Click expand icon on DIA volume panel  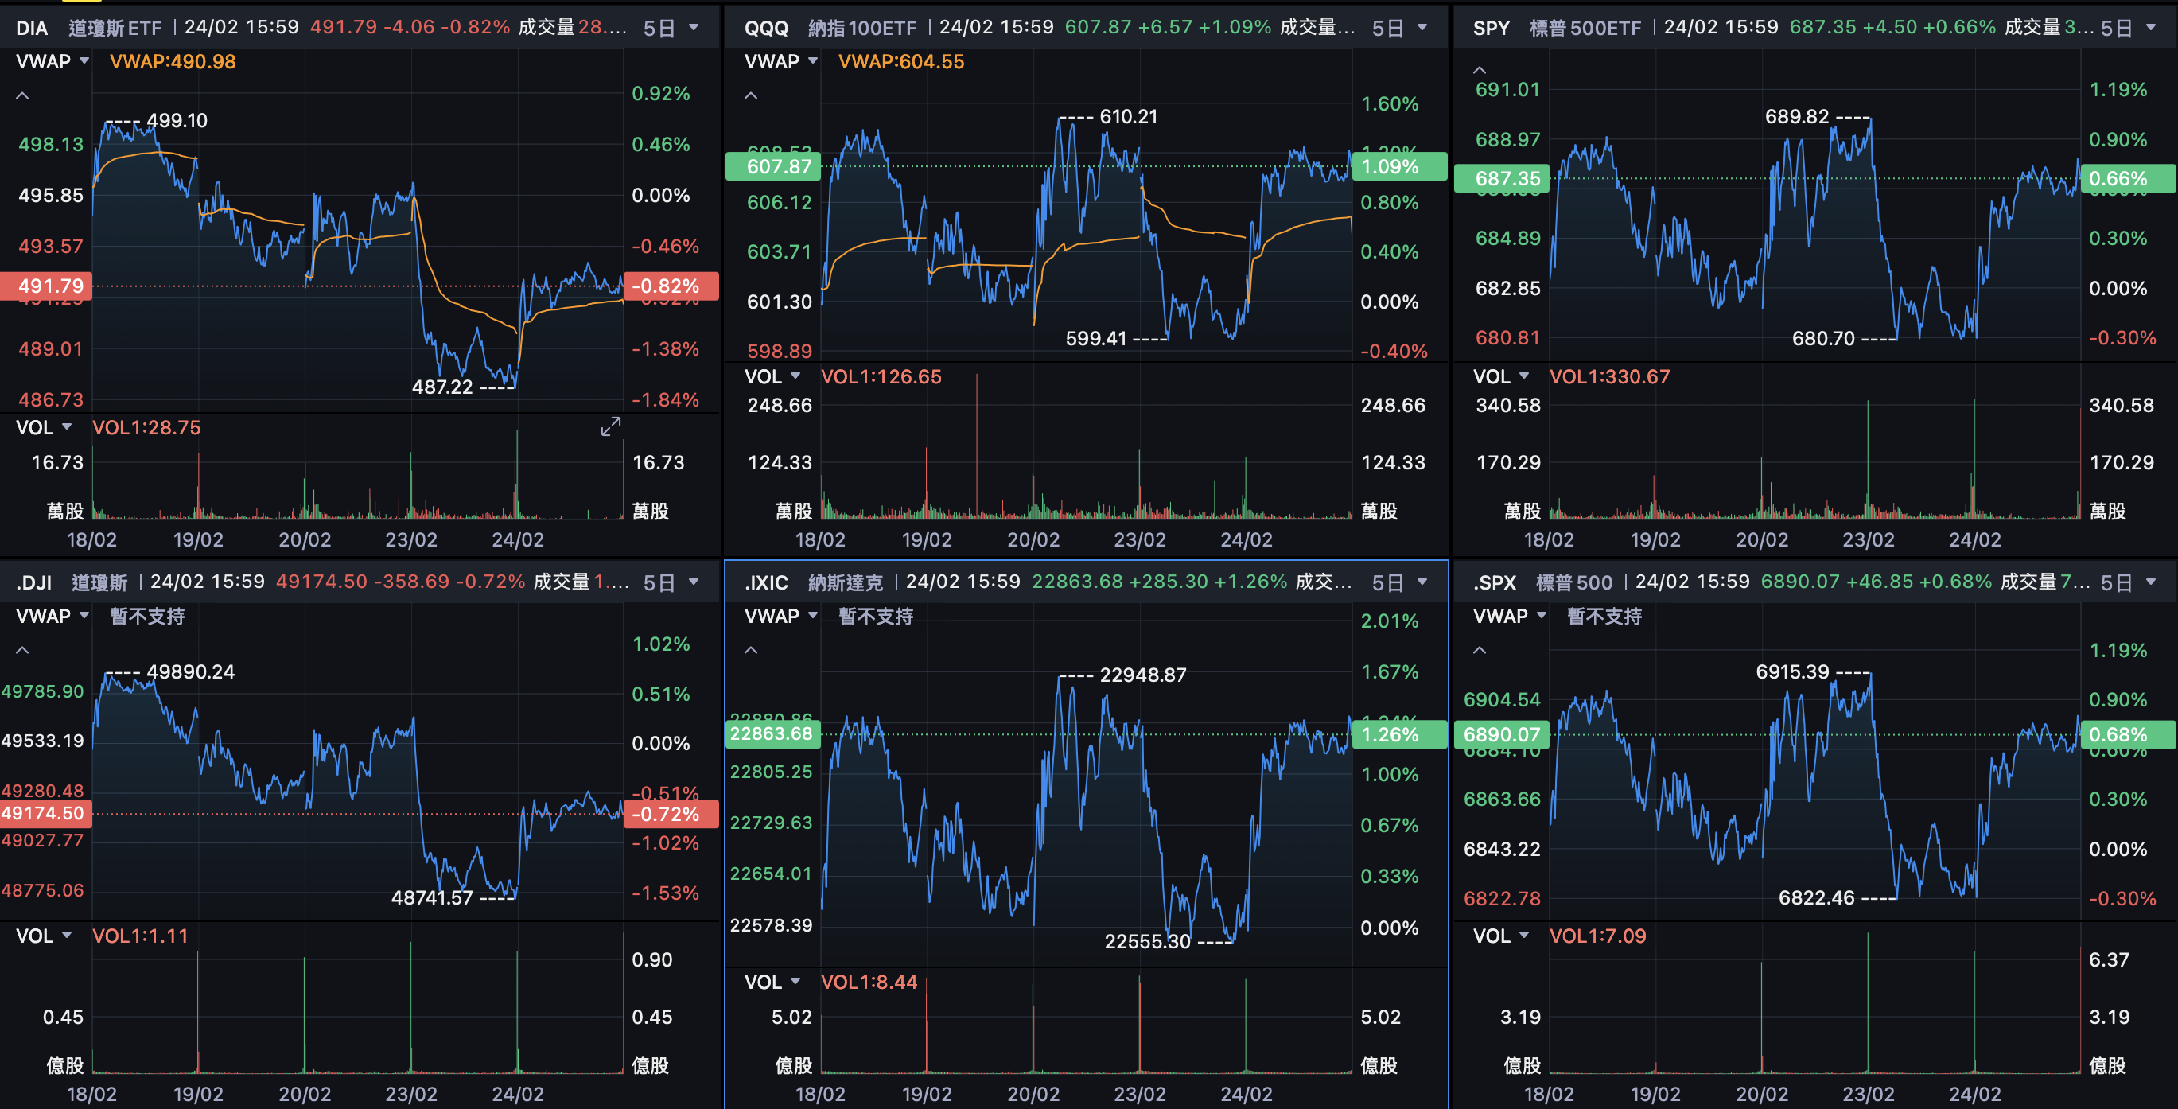[x=610, y=427]
